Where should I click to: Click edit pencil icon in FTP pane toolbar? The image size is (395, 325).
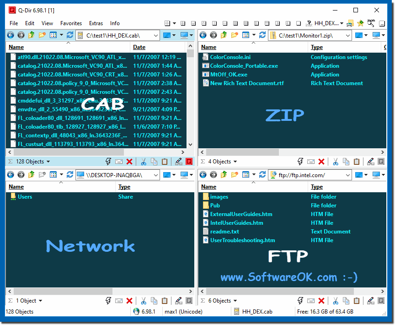[371, 301]
